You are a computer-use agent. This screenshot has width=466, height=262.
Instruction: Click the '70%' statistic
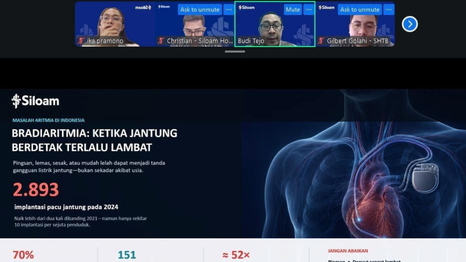pyautogui.click(x=23, y=255)
